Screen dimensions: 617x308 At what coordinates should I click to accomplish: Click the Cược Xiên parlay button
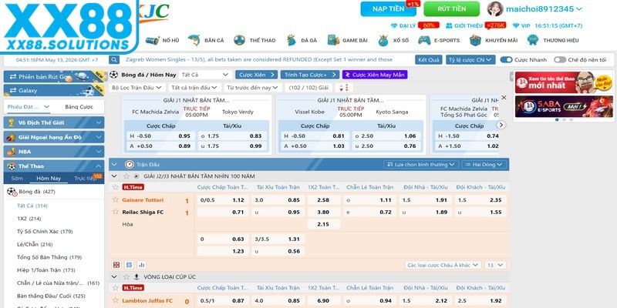pos(256,75)
